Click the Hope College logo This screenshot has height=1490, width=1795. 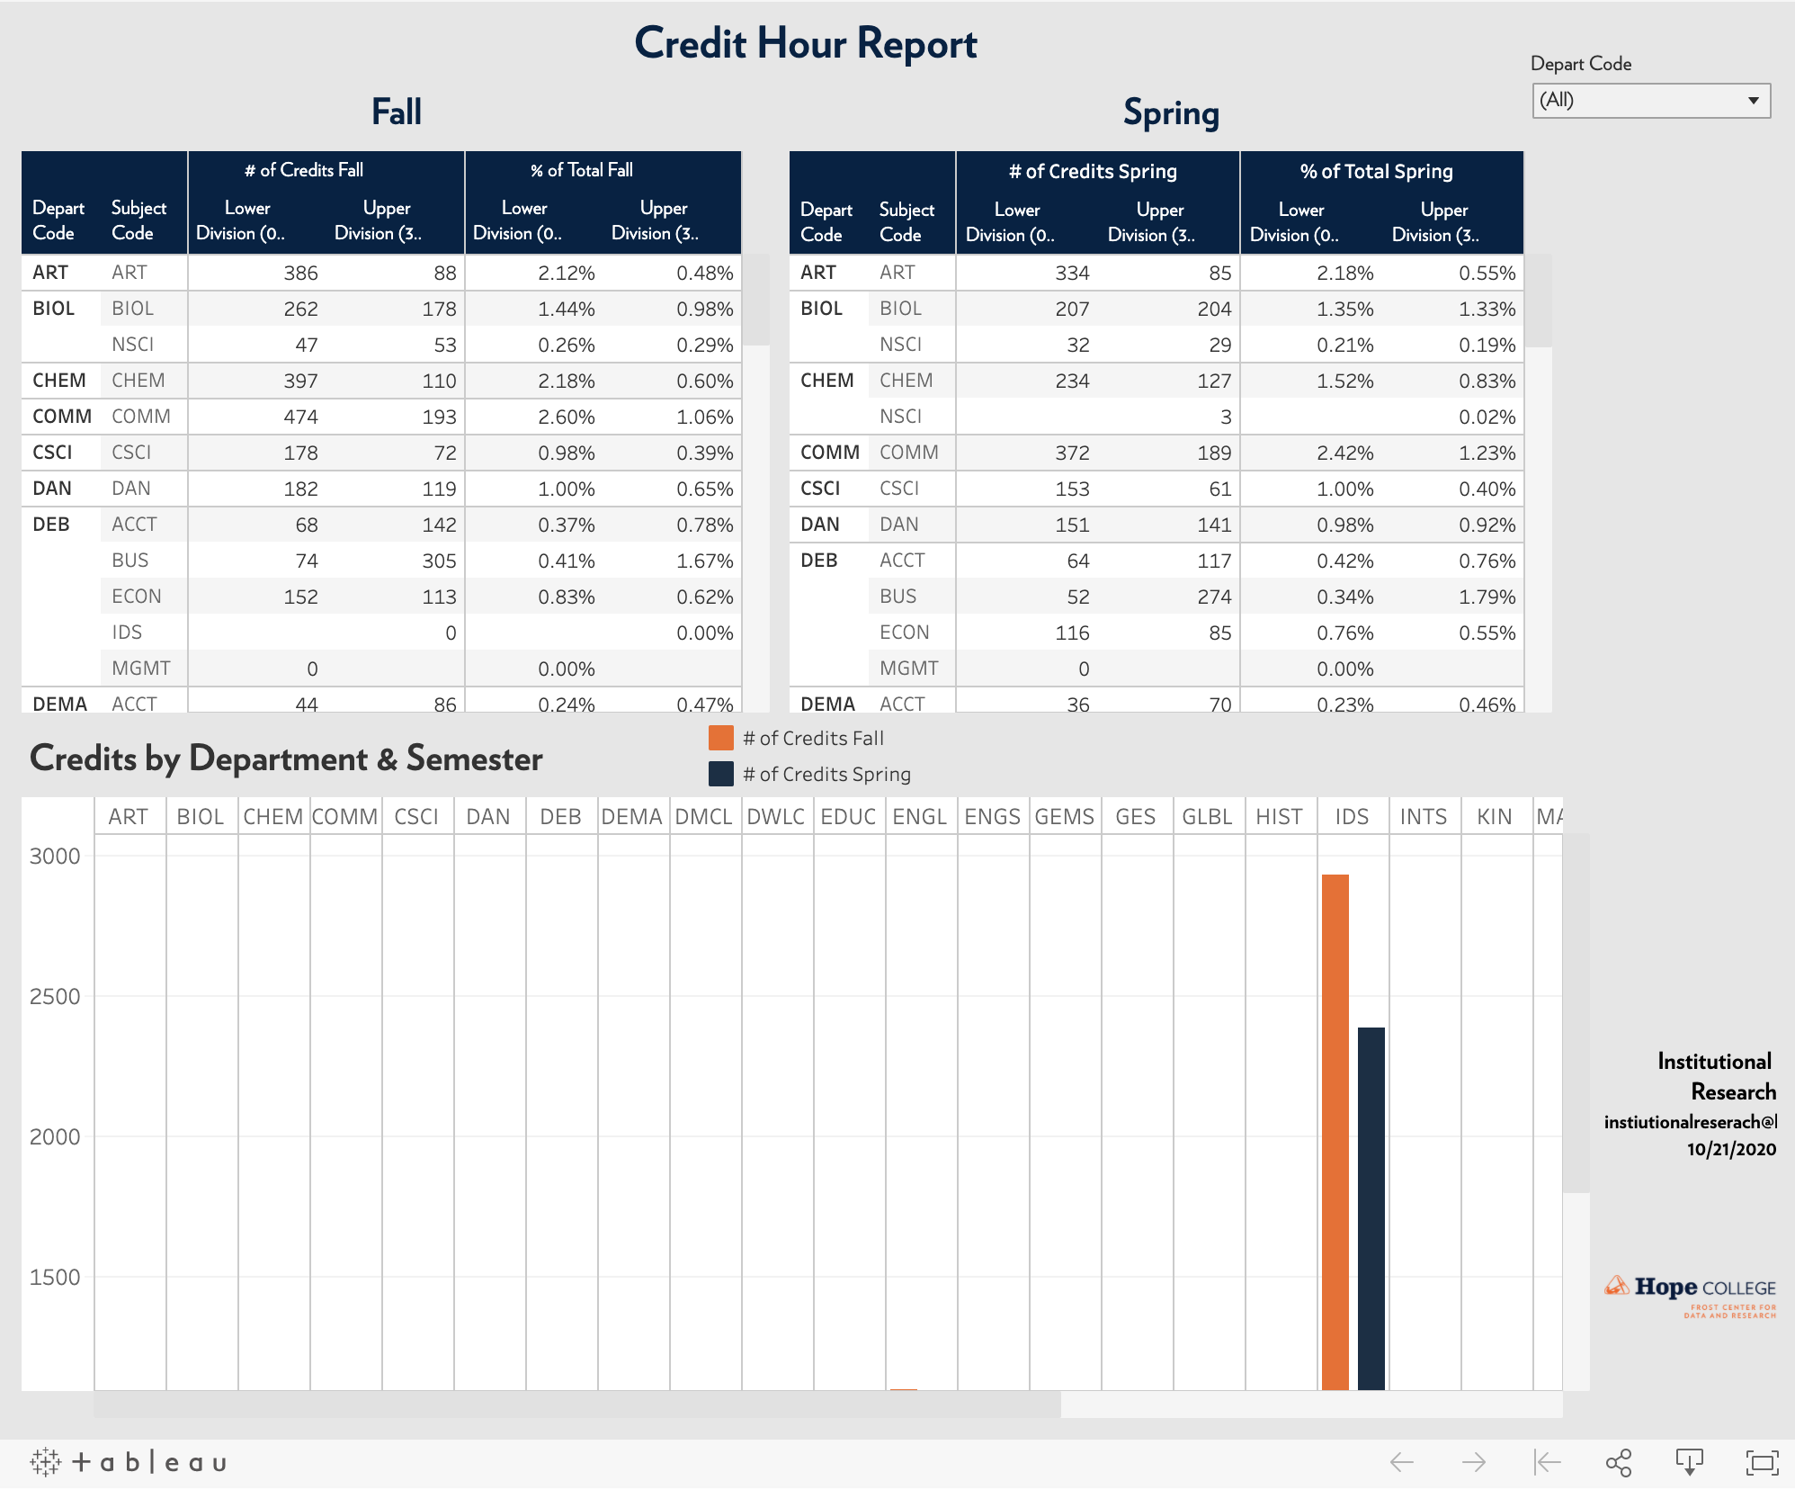[1690, 1294]
